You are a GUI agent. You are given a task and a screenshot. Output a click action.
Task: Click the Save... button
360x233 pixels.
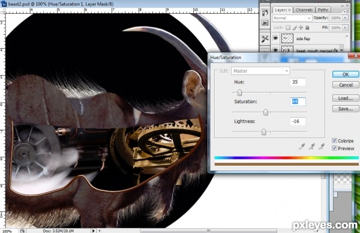[x=346, y=109]
